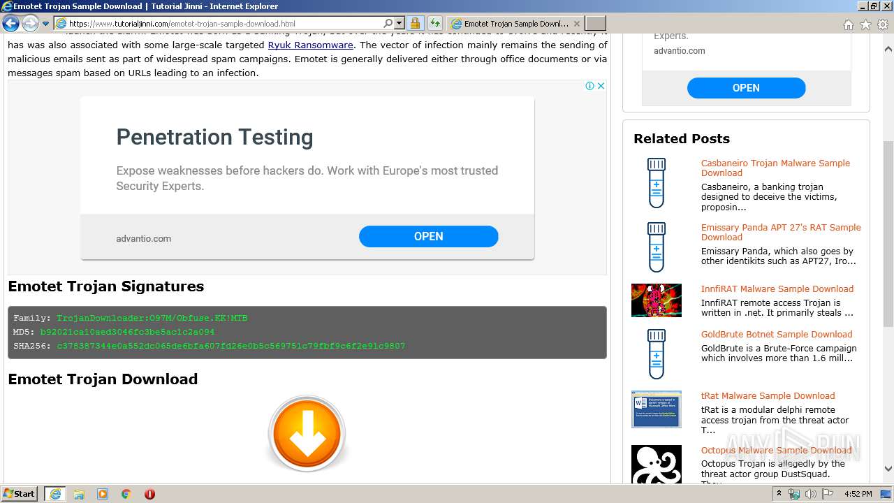Select the MD5 hash value
The image size is (894, 503).
click(127, 332)
